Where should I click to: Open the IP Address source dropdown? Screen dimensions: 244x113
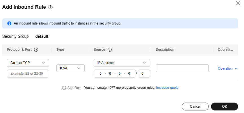coord(122,63)
